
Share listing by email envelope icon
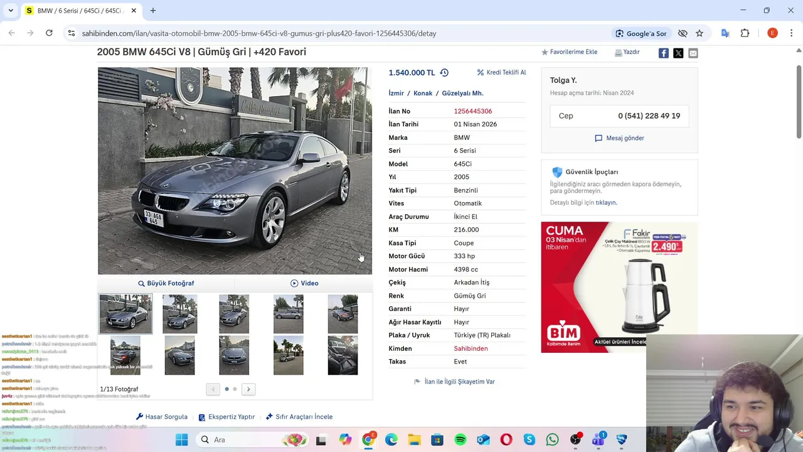693,53
